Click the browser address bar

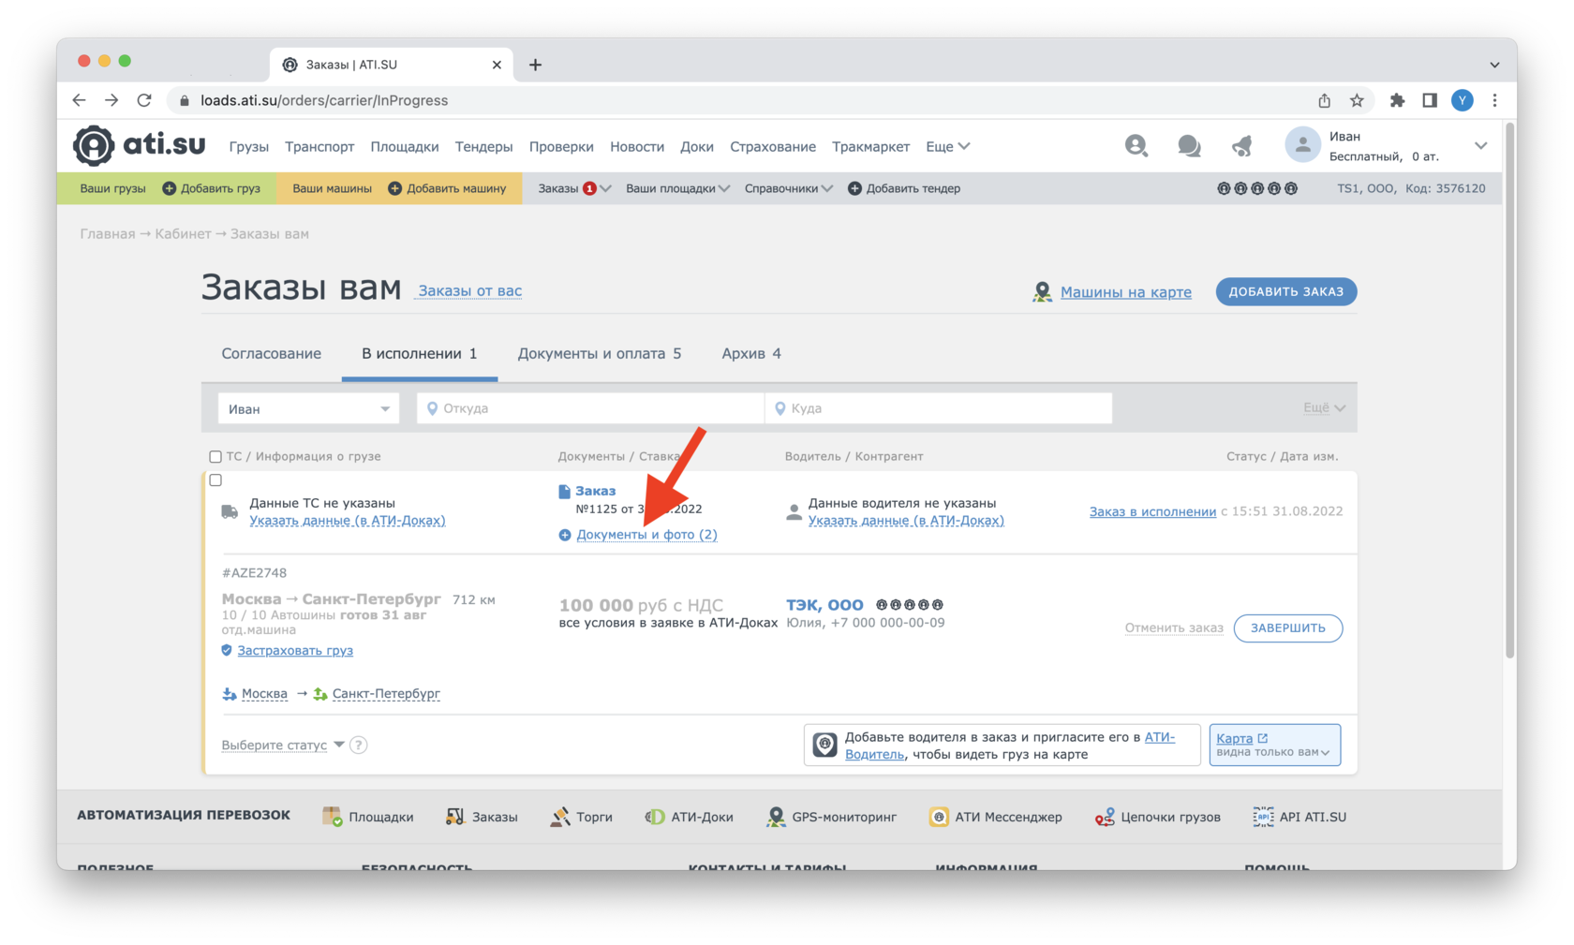pos(740,100)
